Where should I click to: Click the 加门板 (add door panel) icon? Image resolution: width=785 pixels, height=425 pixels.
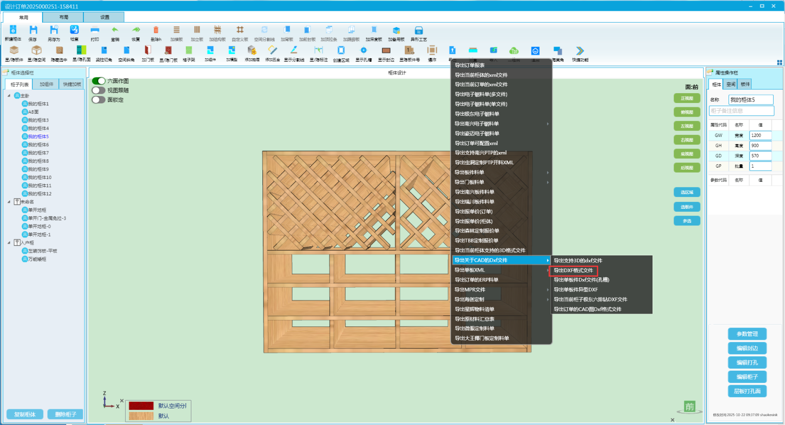click(148, 50)
